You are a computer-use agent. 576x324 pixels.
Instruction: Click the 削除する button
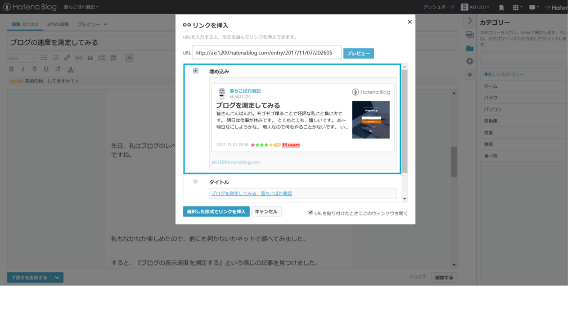444,278
